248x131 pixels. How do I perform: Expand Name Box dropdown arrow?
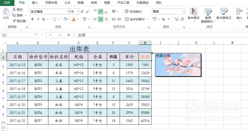click(x=36, y=35)
